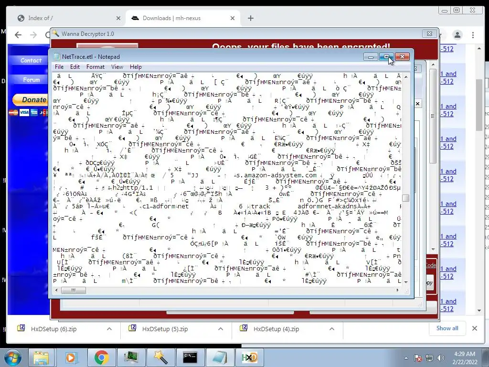
Task: Switch to Notepad on the taskbar
Action: (220, 357)
